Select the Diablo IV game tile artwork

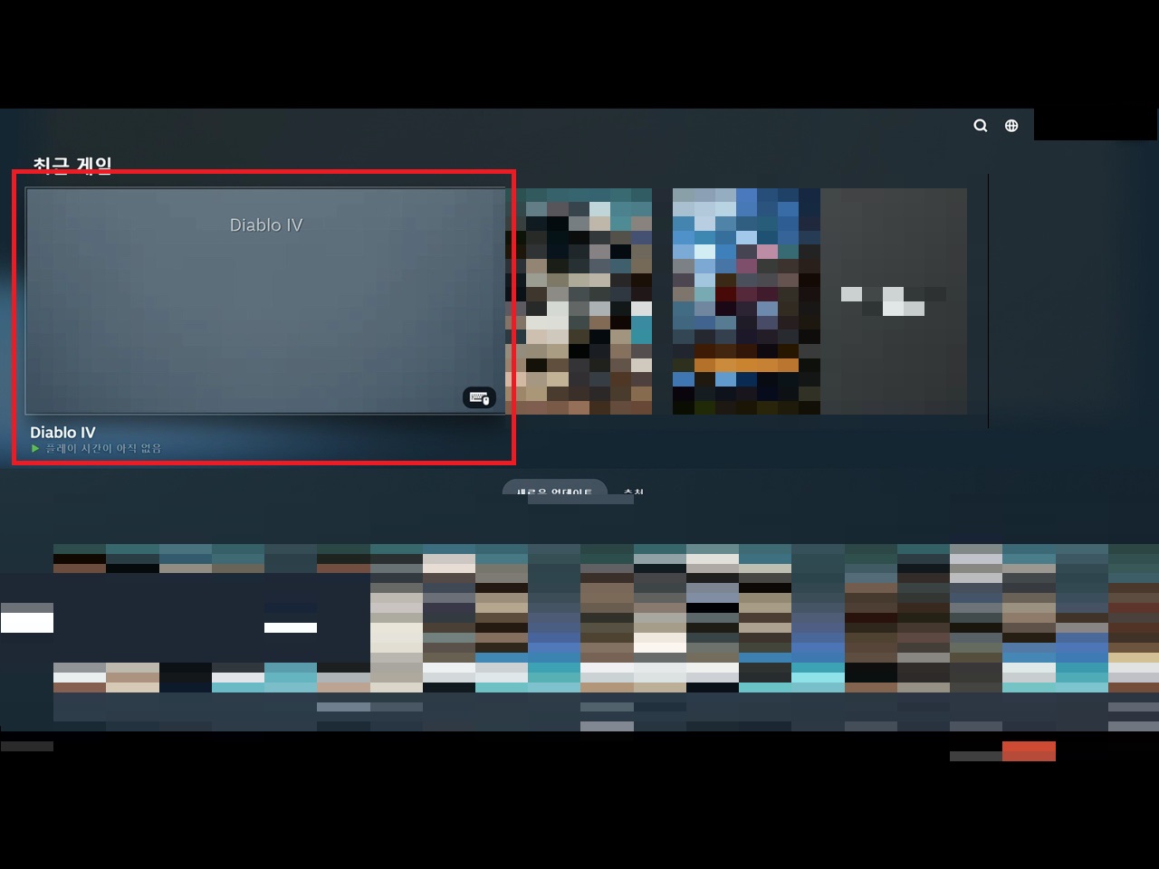tap(265, 301)
